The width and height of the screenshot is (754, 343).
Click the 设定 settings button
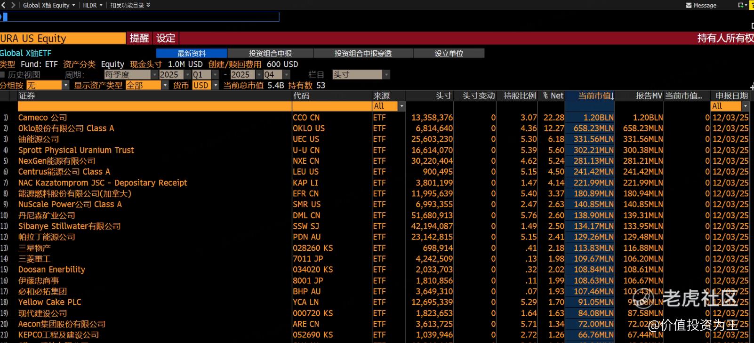[166, 38]
